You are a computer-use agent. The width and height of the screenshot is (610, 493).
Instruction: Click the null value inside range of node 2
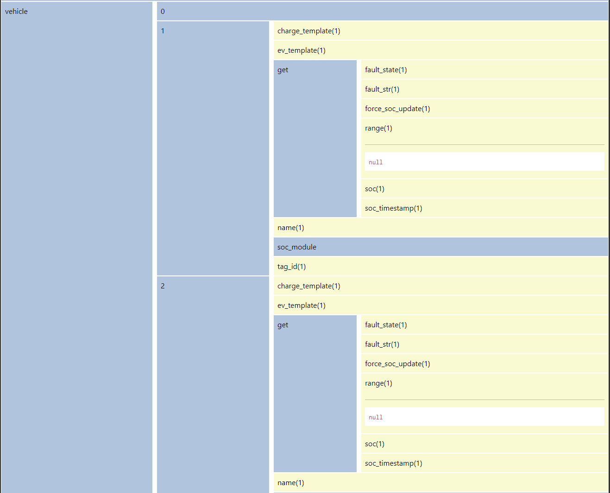(375, 417)
